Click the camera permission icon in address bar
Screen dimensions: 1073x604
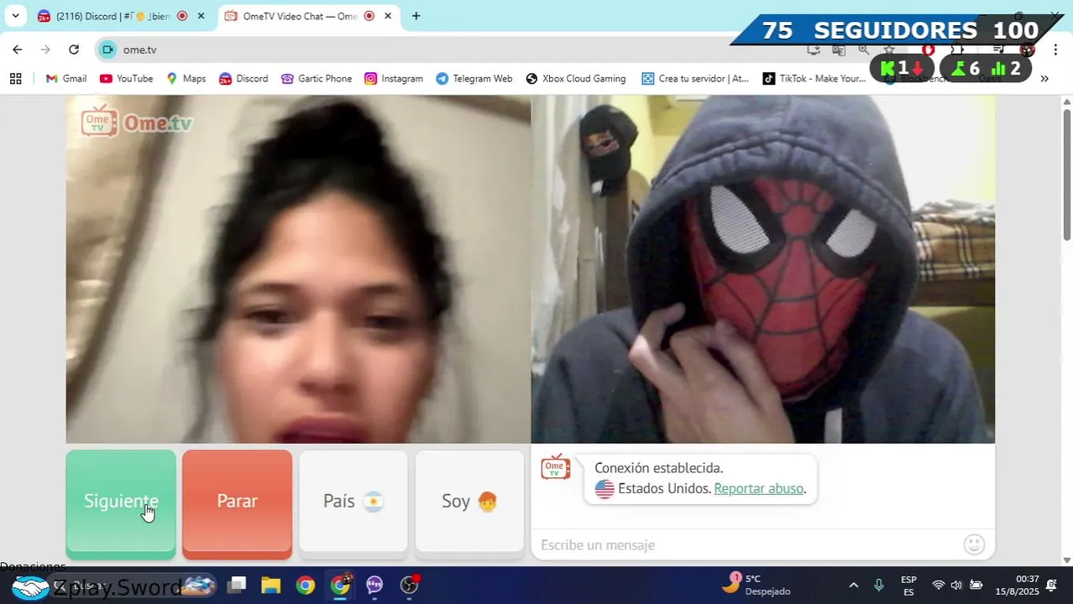tap(107, 49)
